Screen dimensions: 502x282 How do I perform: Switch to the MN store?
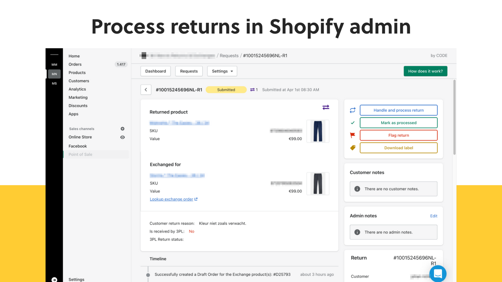coord(55,74)
